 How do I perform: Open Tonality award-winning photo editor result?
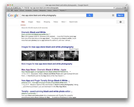(x=47, y=91)
